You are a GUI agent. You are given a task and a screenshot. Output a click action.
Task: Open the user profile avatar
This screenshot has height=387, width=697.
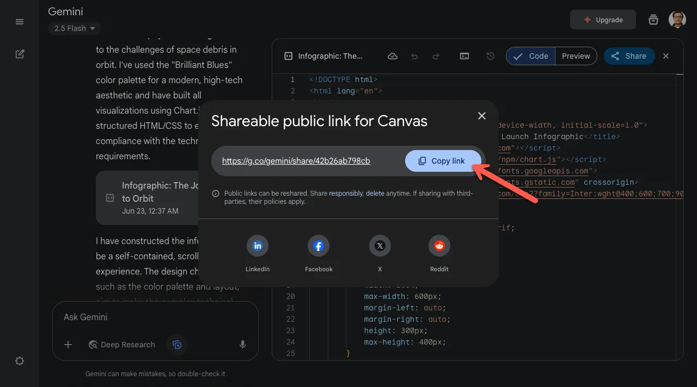[677, 20]
